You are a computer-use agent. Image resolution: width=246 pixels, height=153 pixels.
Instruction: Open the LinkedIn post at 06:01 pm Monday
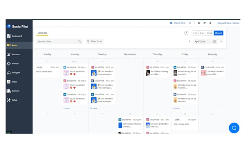point(75,98)
